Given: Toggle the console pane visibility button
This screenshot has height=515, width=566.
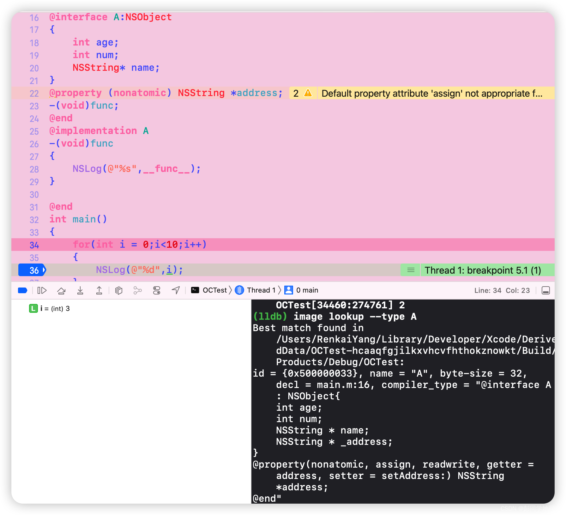Looking at the screenshot, I should click(546, 290).
